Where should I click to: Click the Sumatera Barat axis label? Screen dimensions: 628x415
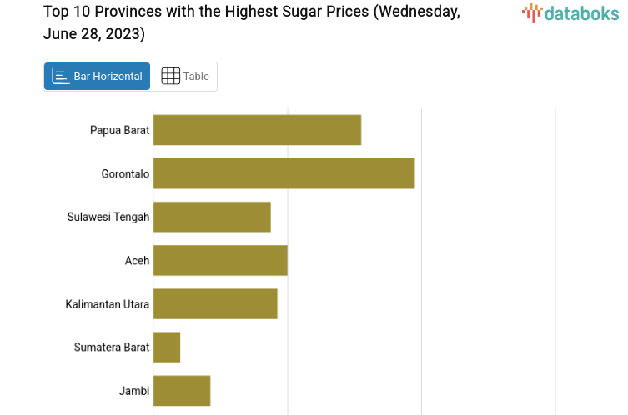[112, 347]
